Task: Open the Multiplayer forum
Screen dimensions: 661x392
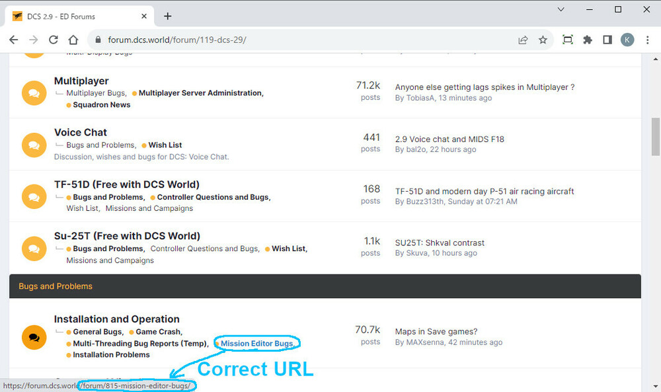Action: pos(81,81)
